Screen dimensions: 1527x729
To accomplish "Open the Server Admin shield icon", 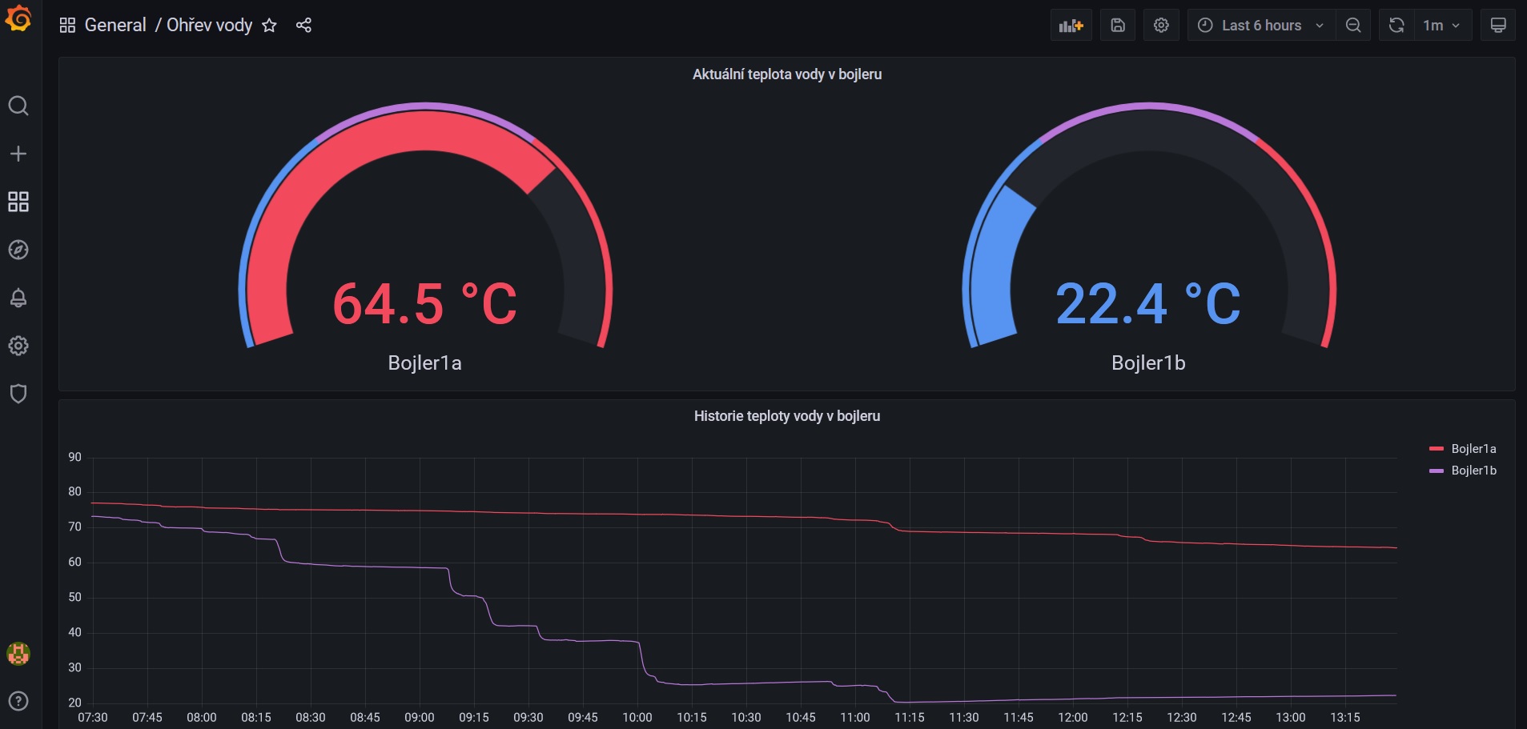I will click(x=18, y=394).
